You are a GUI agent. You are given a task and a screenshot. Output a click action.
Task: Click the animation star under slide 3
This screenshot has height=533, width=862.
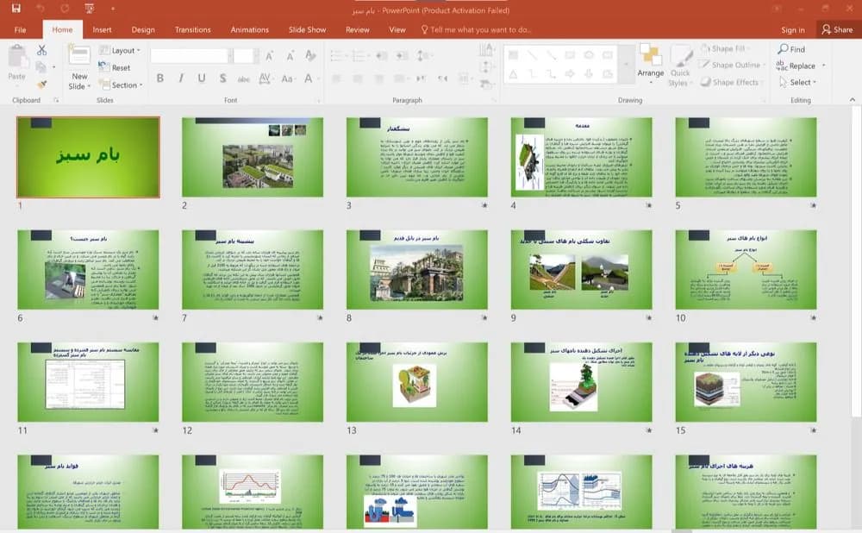coord(484,205)
